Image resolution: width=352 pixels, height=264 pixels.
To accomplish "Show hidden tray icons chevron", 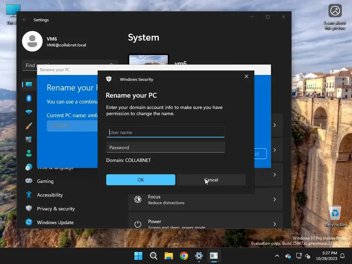I will click(277, 256).
